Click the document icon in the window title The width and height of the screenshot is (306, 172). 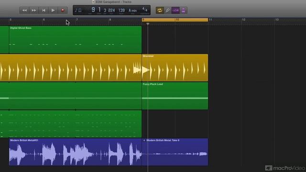(93, 2)
